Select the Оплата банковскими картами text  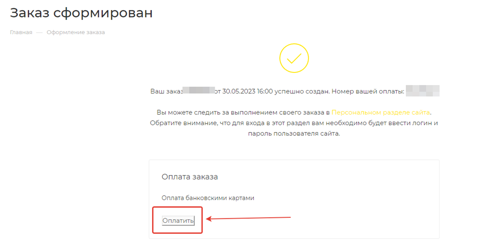coord(208,198)
